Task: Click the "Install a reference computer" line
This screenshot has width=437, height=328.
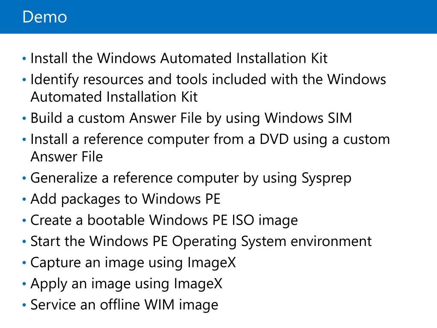Action: click(x=210, y=139)
